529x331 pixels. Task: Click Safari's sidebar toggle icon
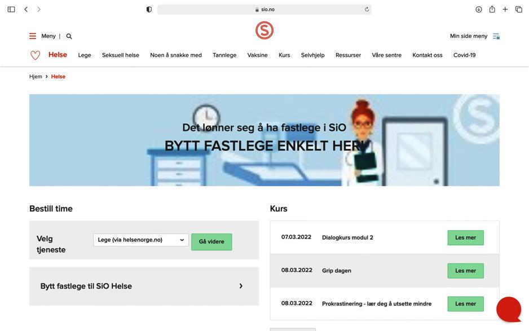click(x=11, y=10)
